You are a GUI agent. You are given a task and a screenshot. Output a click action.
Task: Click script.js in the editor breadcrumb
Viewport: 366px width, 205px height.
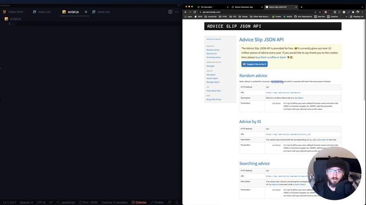click(13, 19)
